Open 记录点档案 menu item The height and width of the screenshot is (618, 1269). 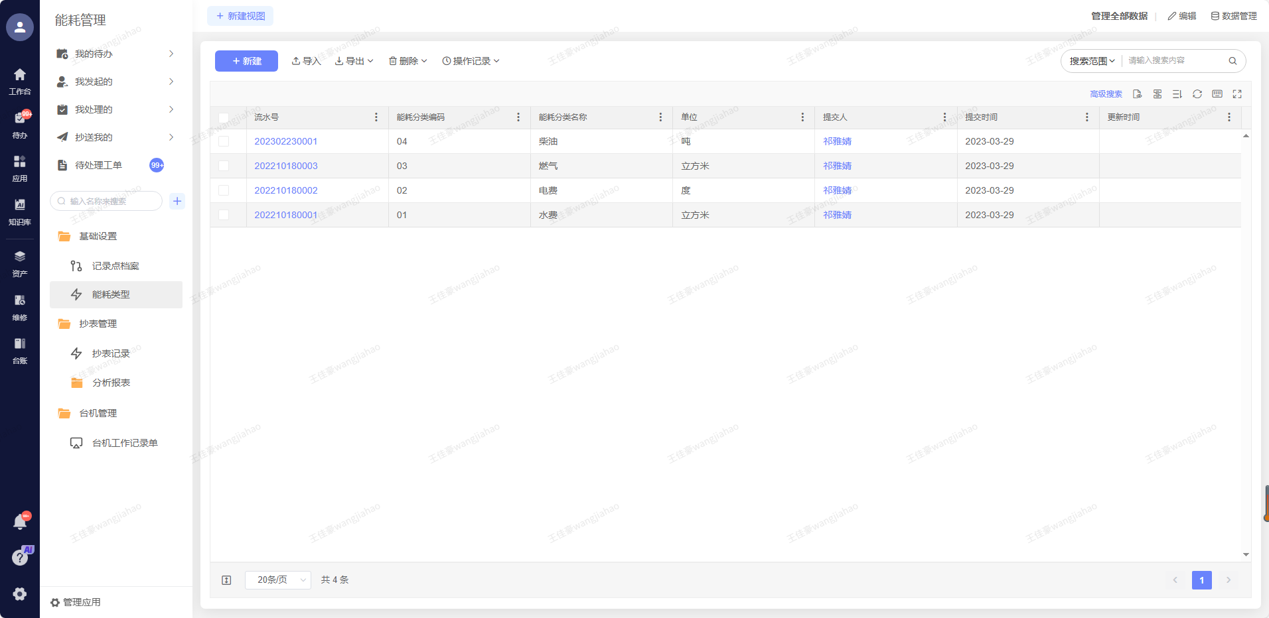115,266
